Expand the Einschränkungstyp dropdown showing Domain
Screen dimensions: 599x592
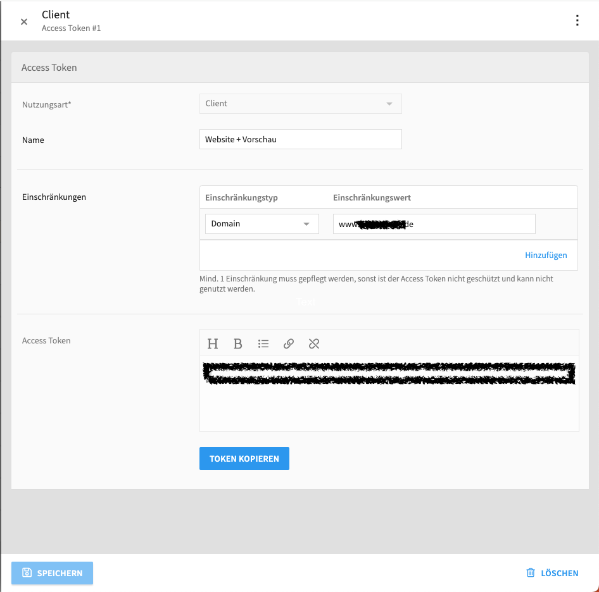pyautogui.click(x=262, y=223)
